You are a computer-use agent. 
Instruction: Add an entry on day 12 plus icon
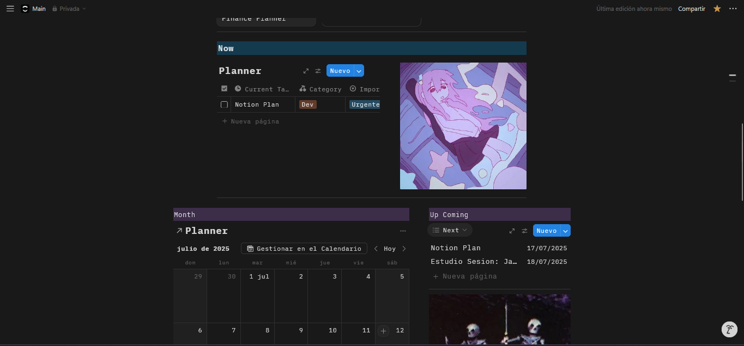click(x=384, y=331)
